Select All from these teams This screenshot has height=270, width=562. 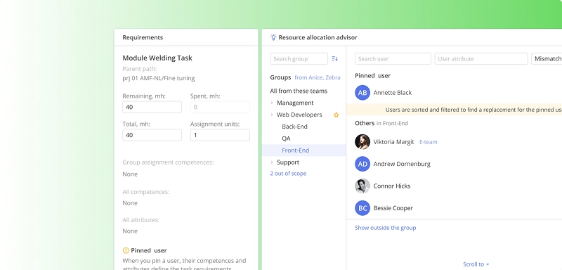click(x=299, y=91)
